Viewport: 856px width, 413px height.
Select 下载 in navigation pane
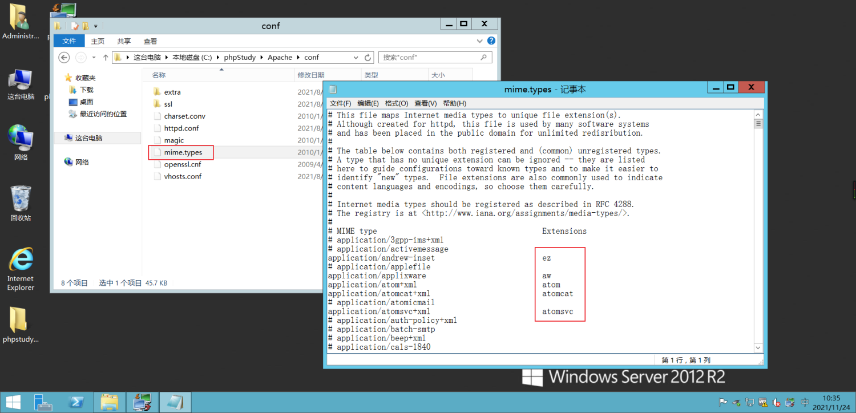point(87,90)
